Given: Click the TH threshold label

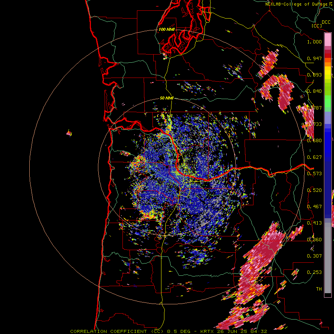Looking at the screenshot, I should (x=319, y=289).
